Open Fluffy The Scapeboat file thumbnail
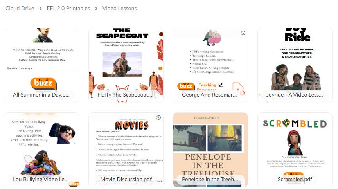The image size is (338, 189). click(x=126, y=65)
